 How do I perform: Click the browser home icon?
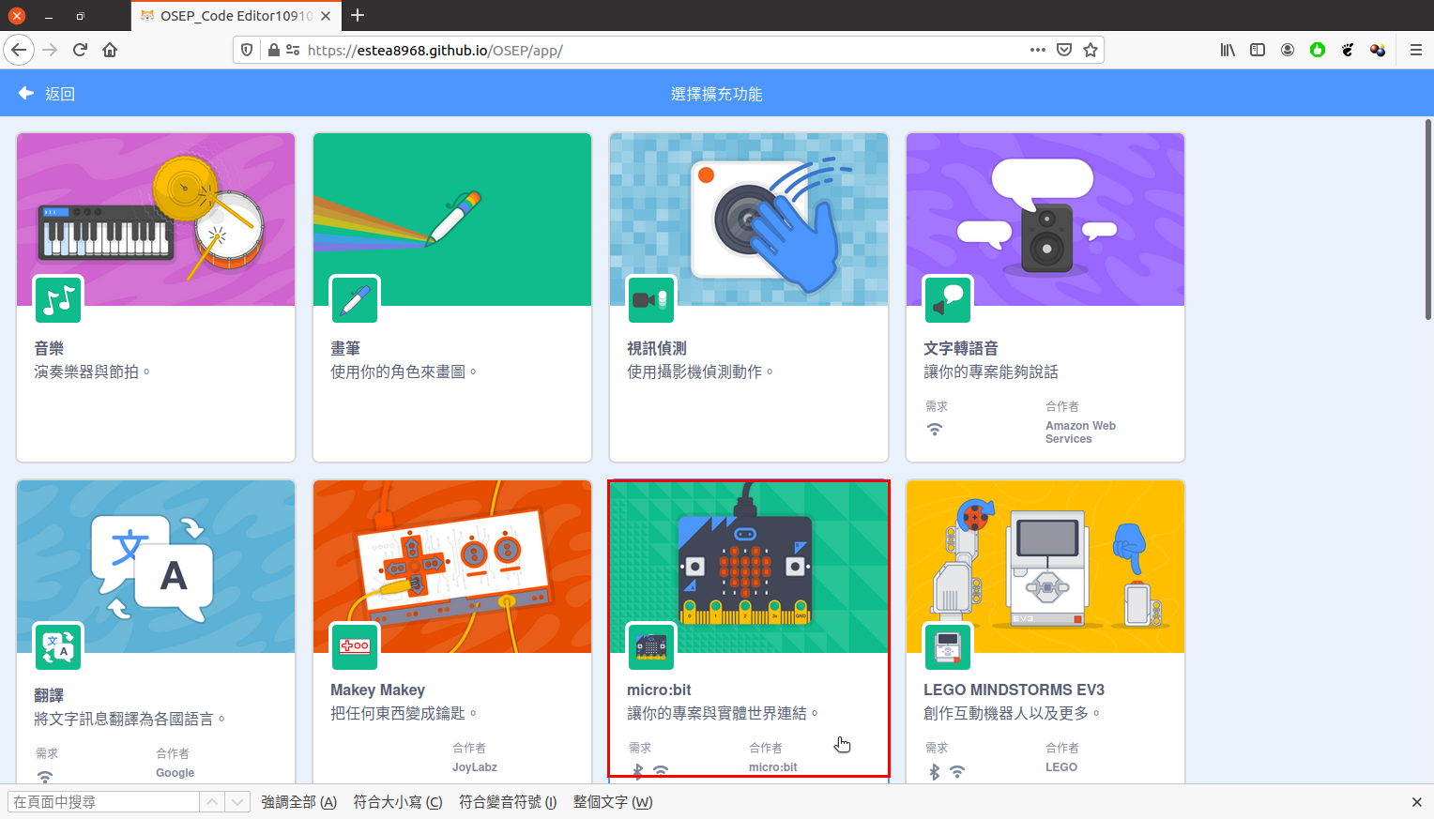(110, 50)
